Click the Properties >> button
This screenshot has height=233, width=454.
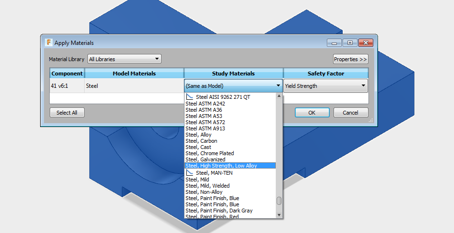pos(350,59)
